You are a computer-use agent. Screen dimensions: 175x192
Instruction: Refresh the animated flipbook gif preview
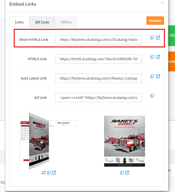pyautogui.click(x=43, y=173)
